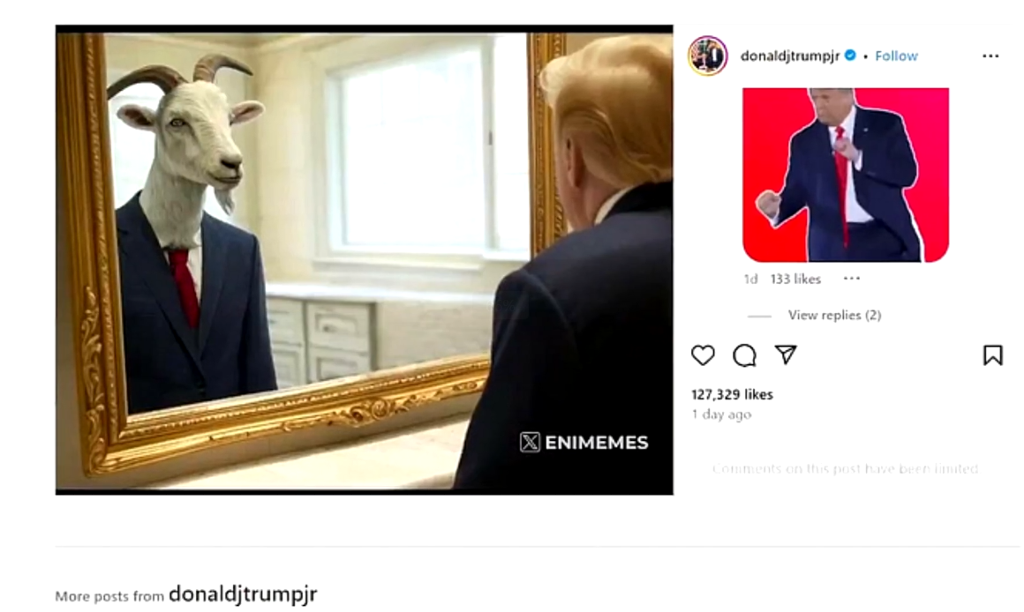Click the comments limited notice text
Screen dimensions: 1024x612
coord(845,468)
